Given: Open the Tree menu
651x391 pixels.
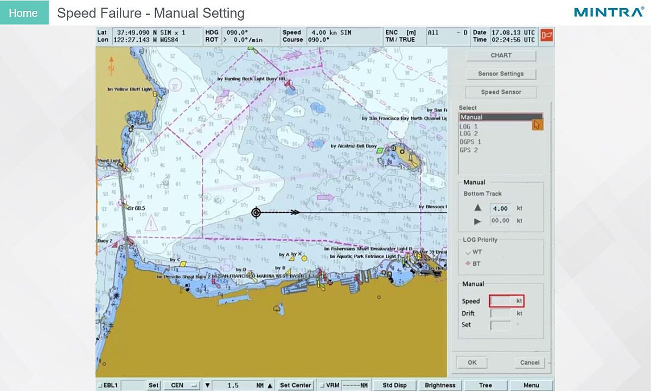Looking at the screenshot, I should (486, 386).
